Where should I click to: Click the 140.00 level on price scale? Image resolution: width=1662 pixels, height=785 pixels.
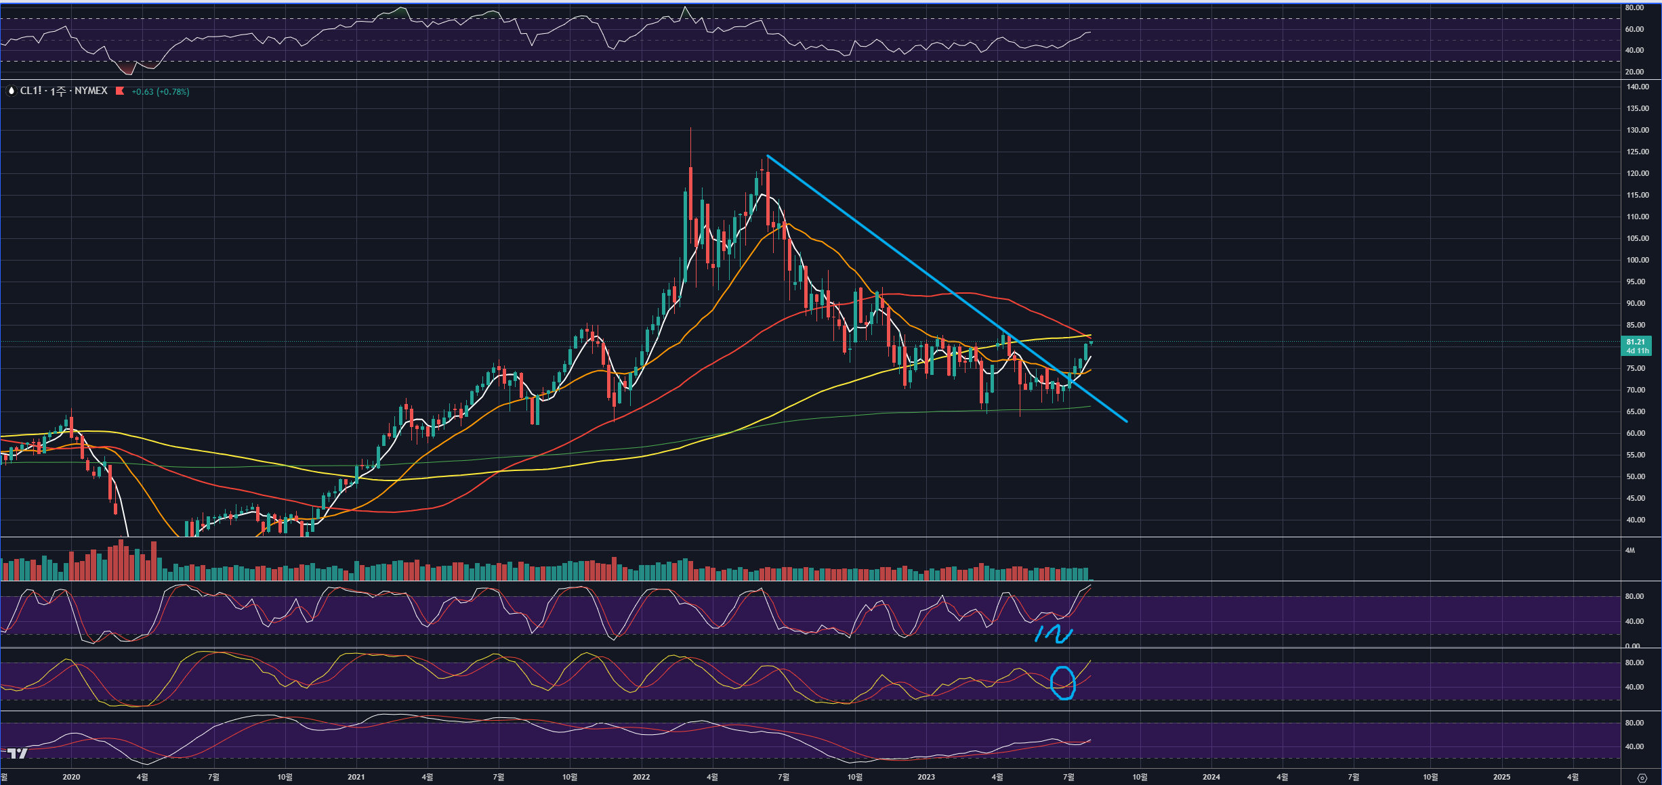tap(1638, 87)
